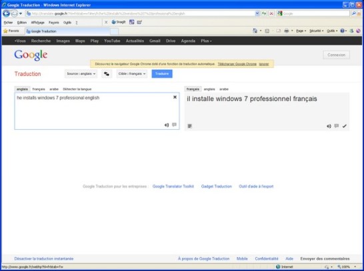The width and height of the screenshot is (364, 271).
Task: Click the Favoris star button
Action: pos(11,31)
